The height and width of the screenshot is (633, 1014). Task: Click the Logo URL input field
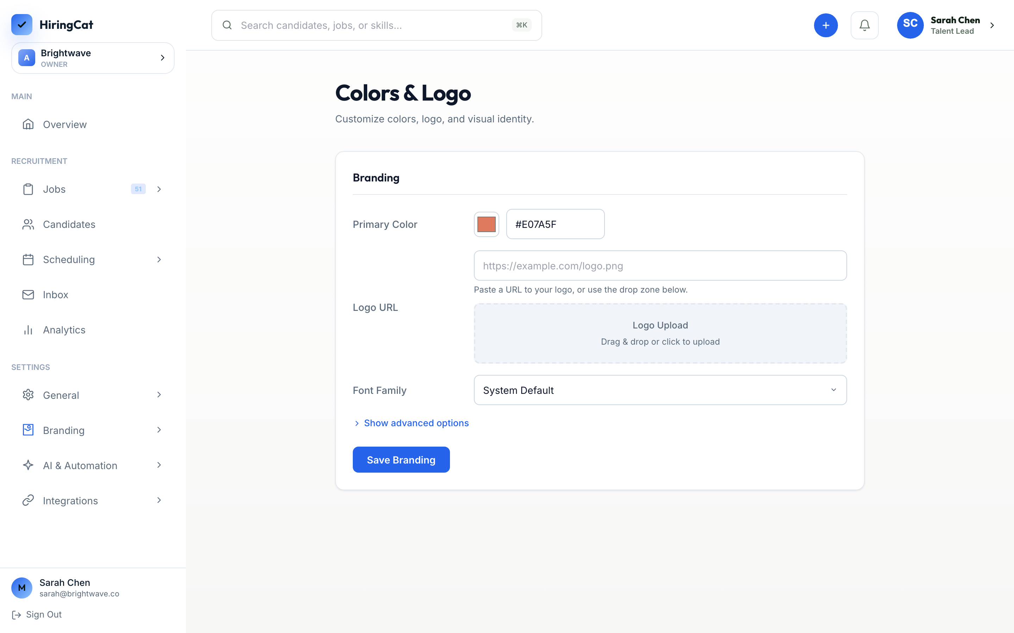point(660,266)
